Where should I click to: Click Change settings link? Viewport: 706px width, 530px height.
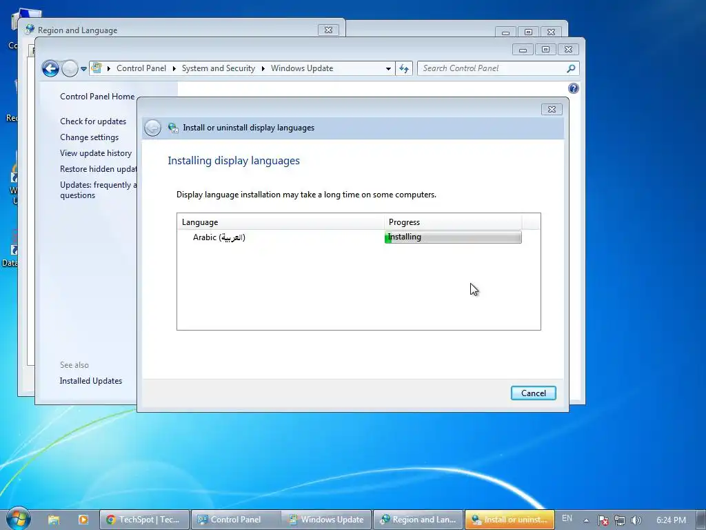(x=89, y=137)
